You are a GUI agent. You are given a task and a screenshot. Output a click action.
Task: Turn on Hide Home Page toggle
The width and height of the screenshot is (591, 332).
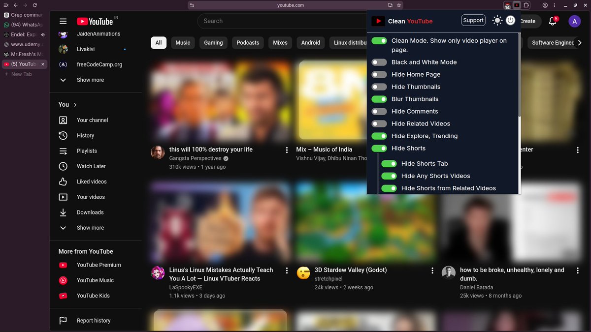pyautogui.click(x=379, y=74)
